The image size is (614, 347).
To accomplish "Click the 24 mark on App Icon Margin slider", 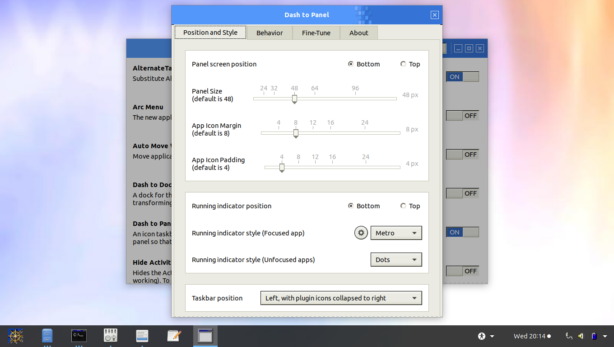I will tap(365, 123).
